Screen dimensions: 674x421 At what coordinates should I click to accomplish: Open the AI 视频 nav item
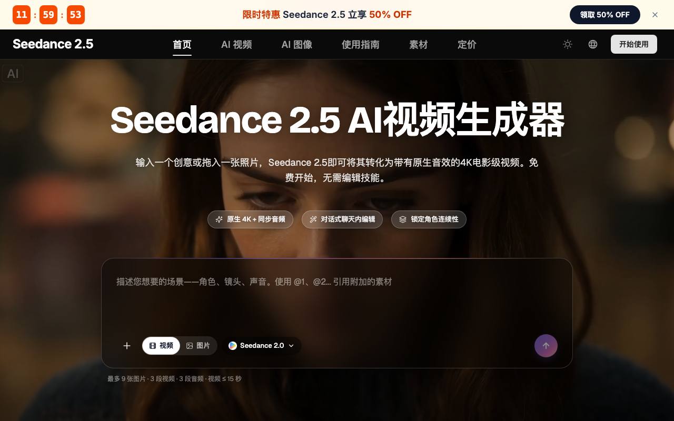pyautogui.click(x=236, y=45)
